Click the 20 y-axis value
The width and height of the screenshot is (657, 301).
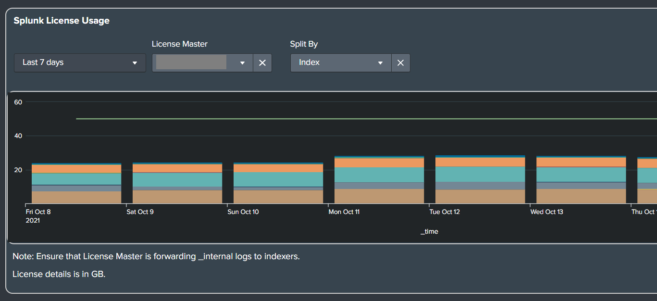[x=18, y=170]
